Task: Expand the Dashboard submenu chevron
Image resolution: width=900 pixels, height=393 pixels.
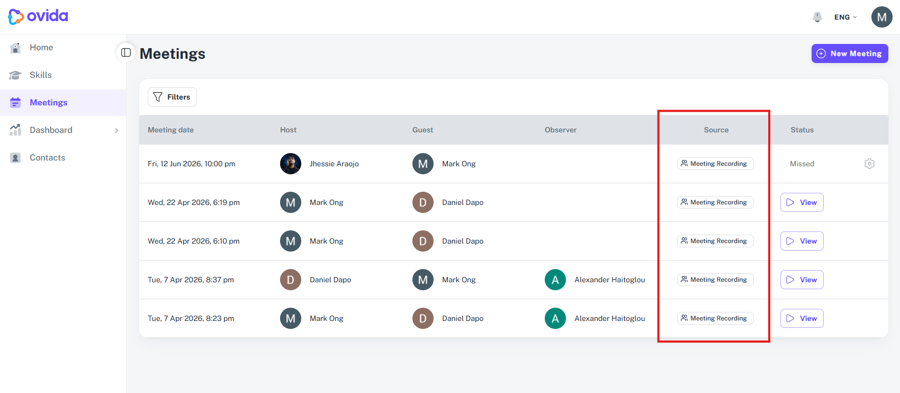Action: (x=116, y=130)
